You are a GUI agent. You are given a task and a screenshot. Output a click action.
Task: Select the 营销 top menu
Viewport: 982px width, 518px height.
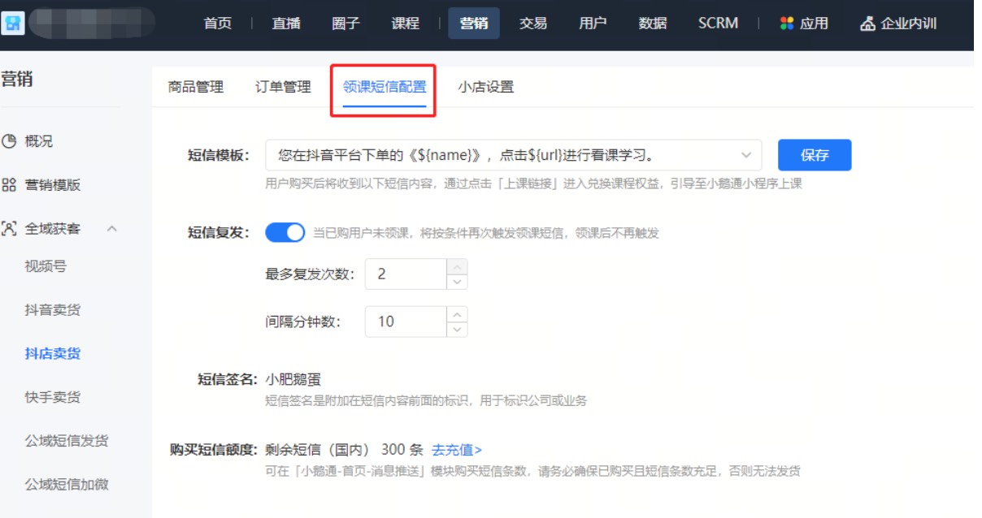point(474,24)
